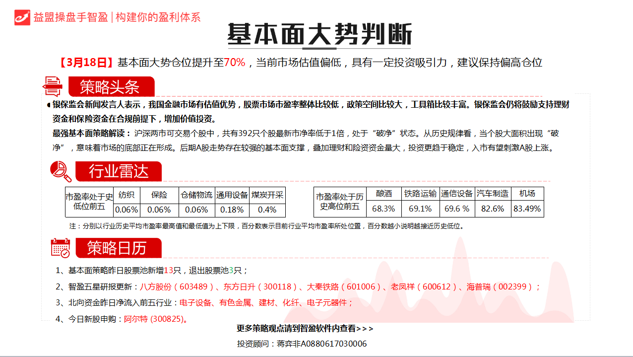Select the 策略日历 section header
633x357 pixels.
pyautogui.click(x=117, y=248)
